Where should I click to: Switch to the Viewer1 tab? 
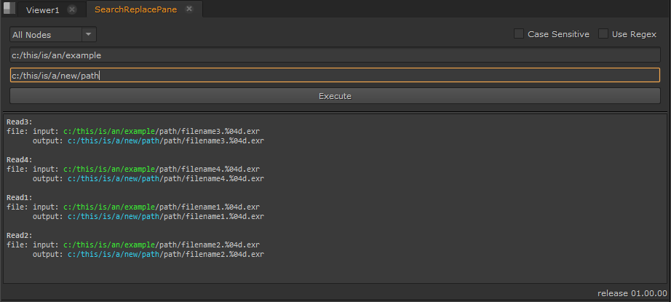coord(42,10)
